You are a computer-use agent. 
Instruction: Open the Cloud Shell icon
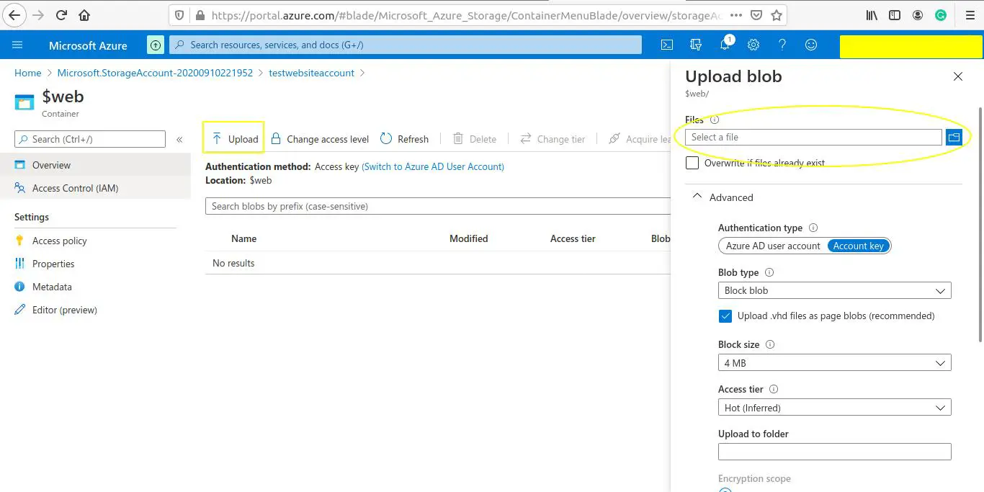tap(666, 44)
